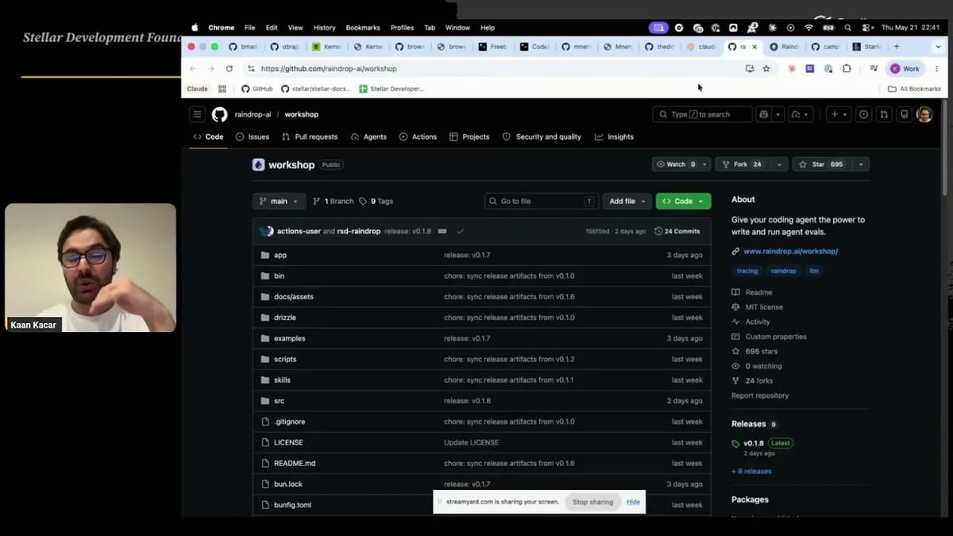Open the app folder

[280, 255]
